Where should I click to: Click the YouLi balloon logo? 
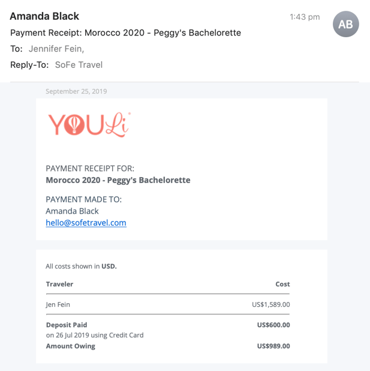click(89, 125)
